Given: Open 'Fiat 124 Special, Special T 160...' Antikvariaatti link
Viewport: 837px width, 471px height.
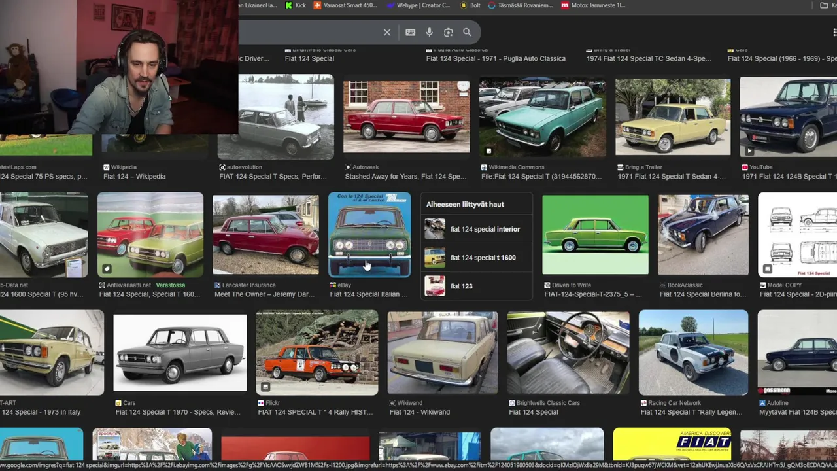Looking at the screenshot, I should 150,294.
